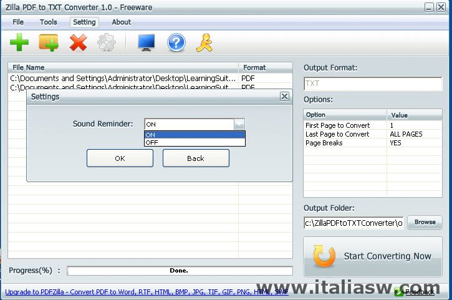Open the Upgrade to PDFZilla link

[147, 292]
